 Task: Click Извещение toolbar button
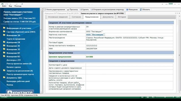(x=132, y=10)
